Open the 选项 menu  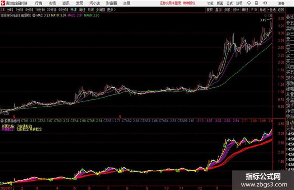pyautogui.click(x=239, y=3)
